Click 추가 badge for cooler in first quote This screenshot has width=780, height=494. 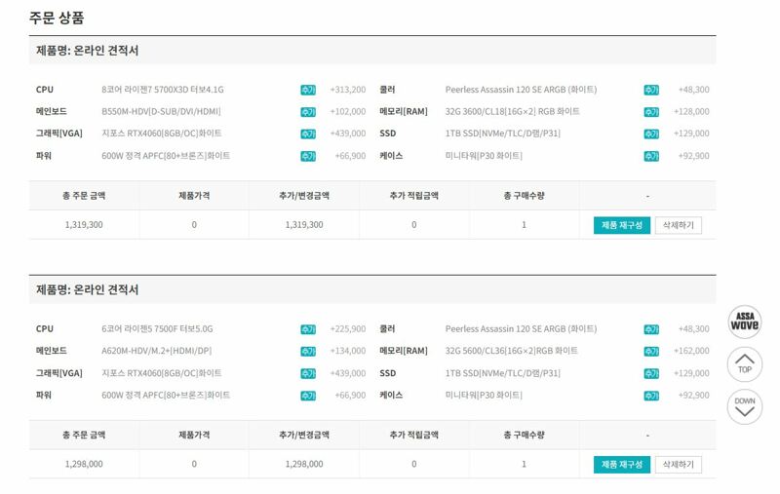click(651, 90)
